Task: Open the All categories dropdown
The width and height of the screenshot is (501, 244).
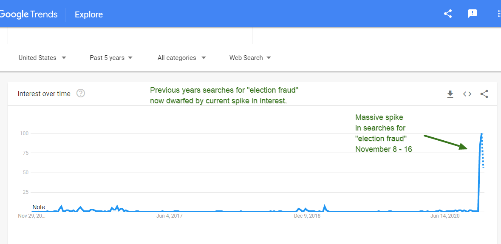Action: pos(181,58)
